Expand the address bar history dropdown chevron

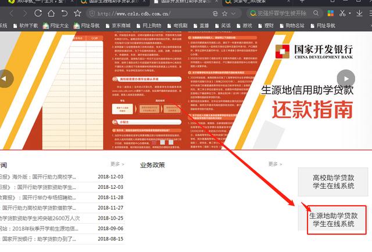234,14
